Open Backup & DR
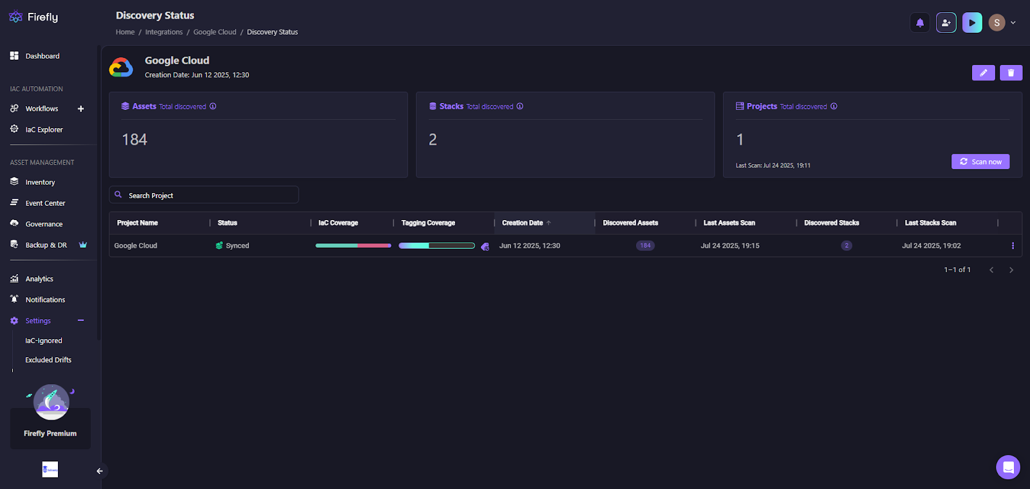Image resolution: width=1030 pixels, height=489 pixels. pyautogui.click(x=46, y=245)
